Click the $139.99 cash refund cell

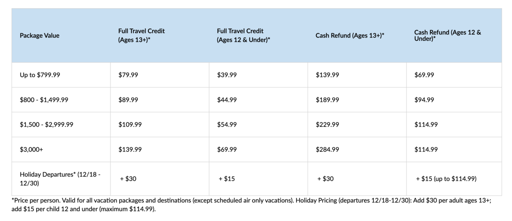pyautogui.click(x=357, y=75)
